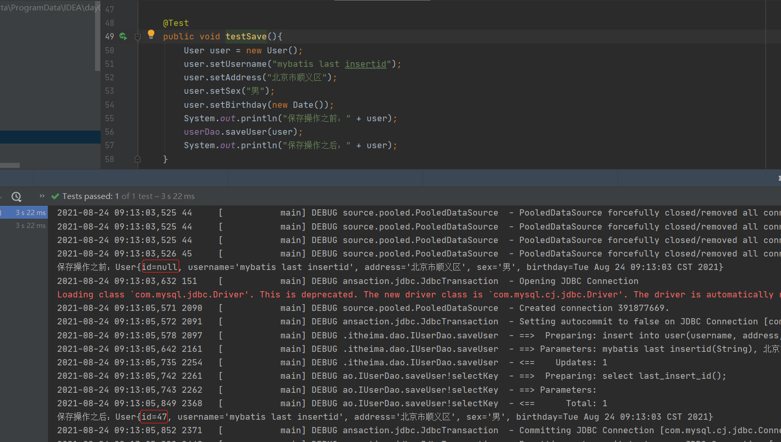Click the User user = new User() line
This screenshot has width=781, height=442.
tap(243, 50)
